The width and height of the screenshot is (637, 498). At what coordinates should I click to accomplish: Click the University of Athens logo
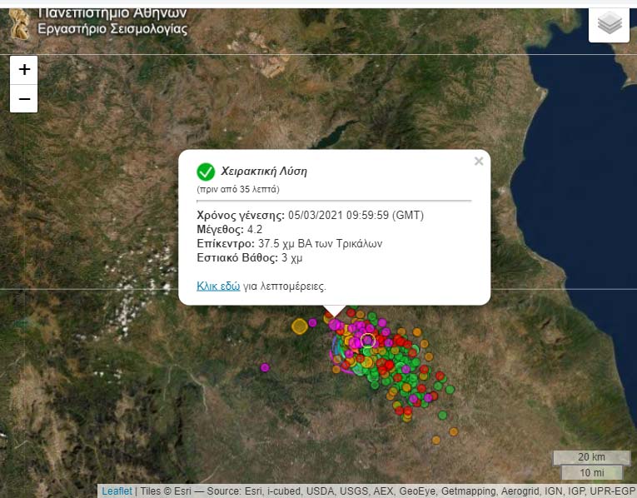point(18,23)
